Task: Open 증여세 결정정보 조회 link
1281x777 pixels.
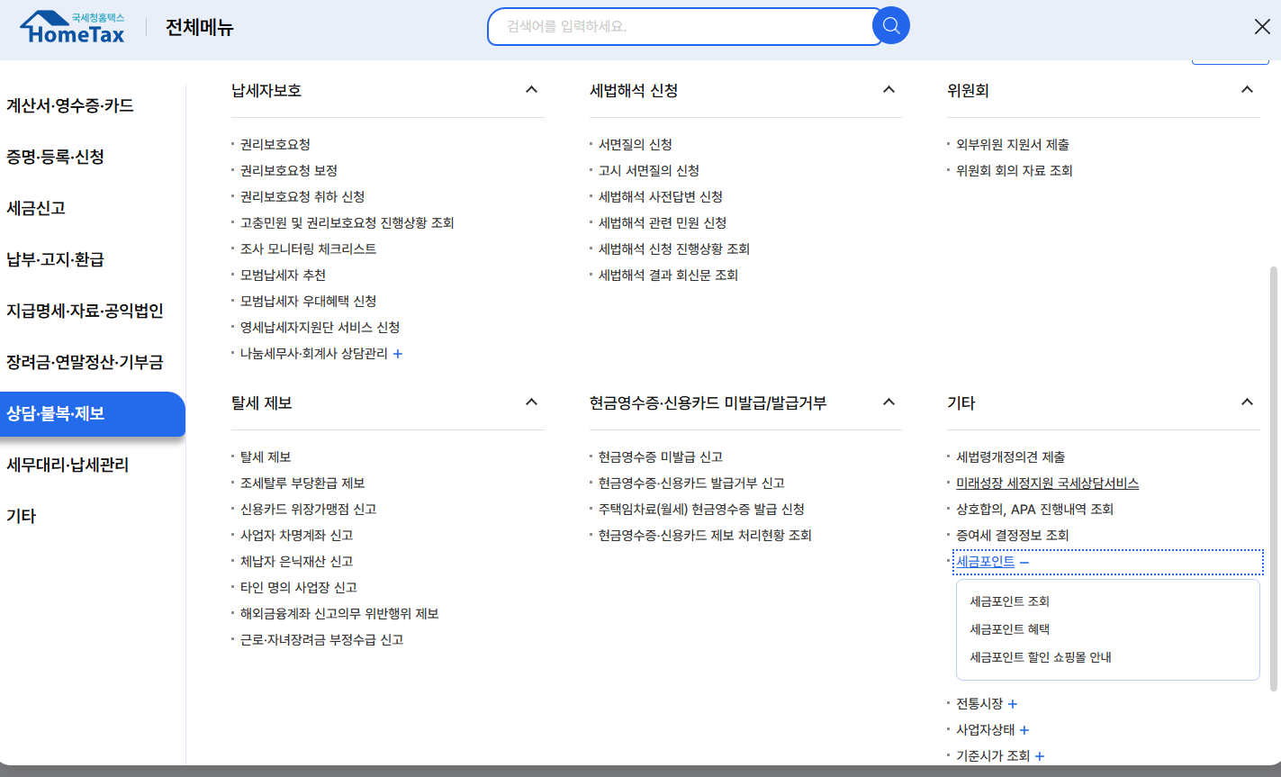Action: click(1013, 535)
